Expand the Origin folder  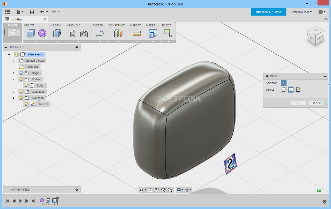pos(14,73)
